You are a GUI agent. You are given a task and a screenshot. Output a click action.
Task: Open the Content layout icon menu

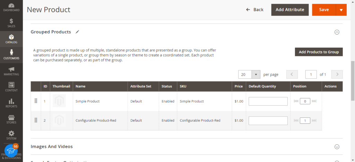[x=11, y=87]
